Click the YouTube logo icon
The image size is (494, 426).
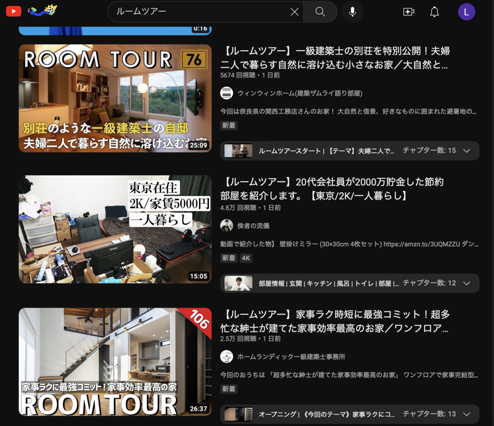click(13, 11)
